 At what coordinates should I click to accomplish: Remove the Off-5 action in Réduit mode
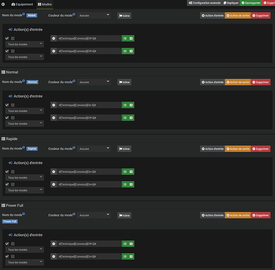click(53, 38)
